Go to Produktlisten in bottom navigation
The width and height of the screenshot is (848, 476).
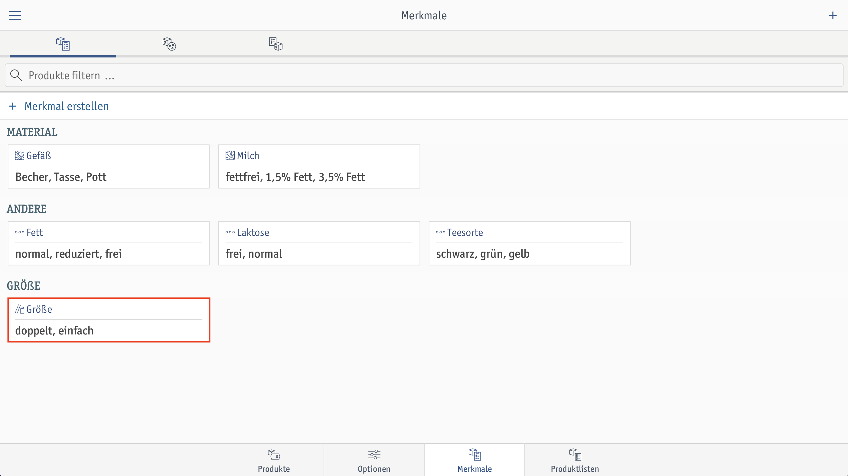(575, 460)
